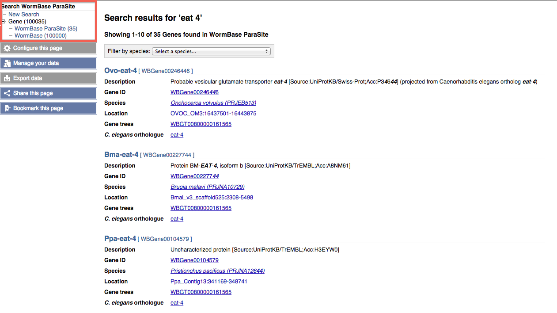
Task: Click the Export data download icon
Action: point(7,78)
